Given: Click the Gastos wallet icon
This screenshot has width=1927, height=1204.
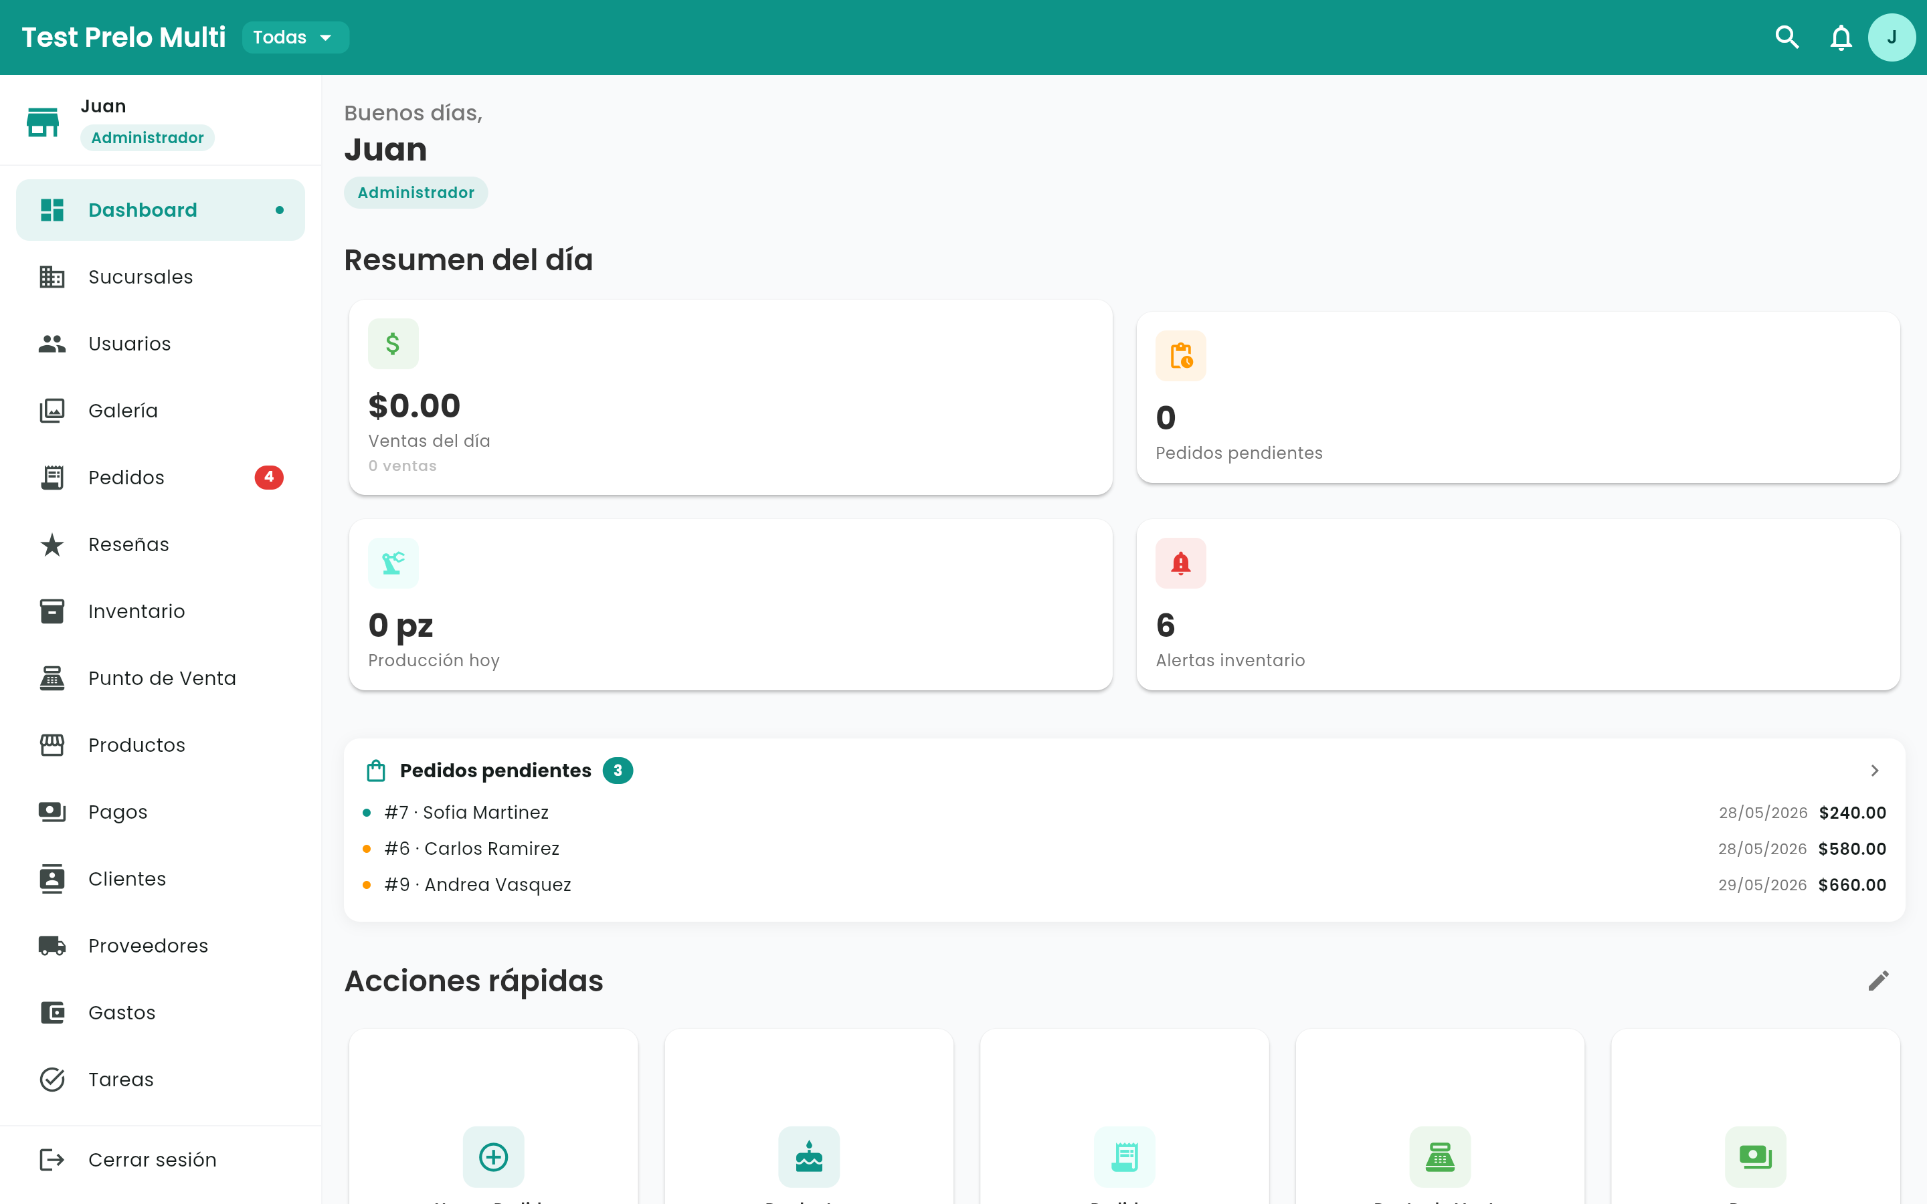Looking at the screenshot, I should coord(53,1013).
